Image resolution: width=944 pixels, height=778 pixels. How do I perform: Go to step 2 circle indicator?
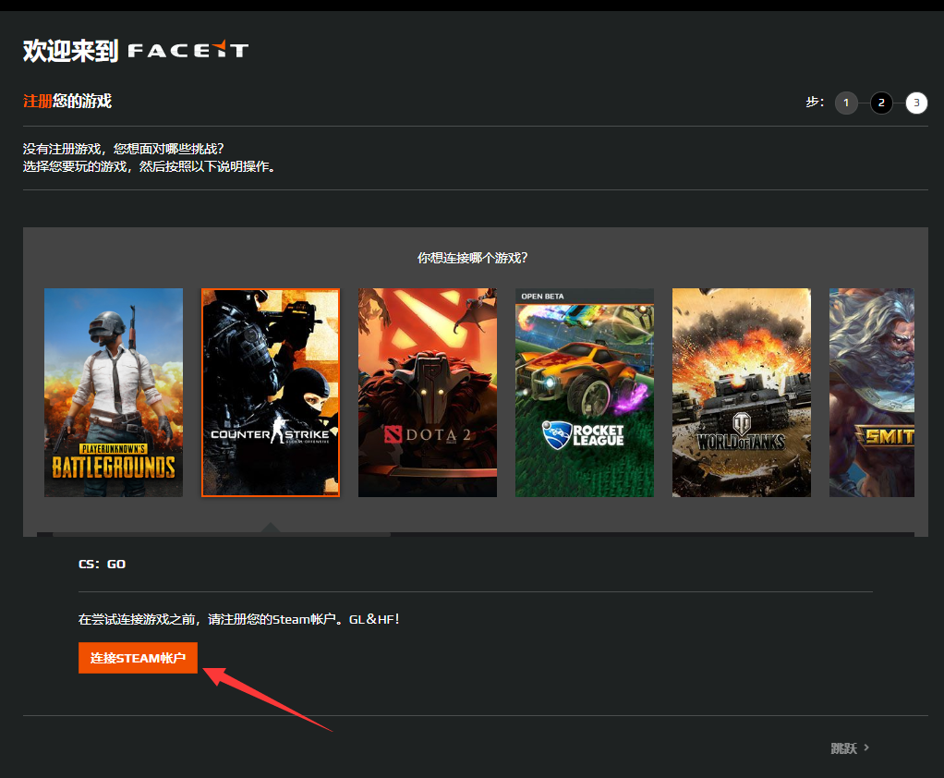click(881, 103)
